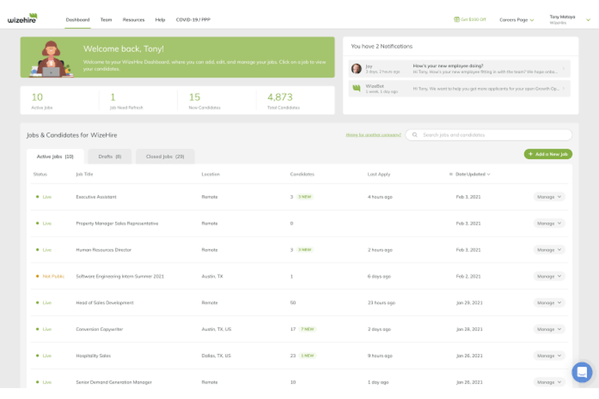The height and width of the screenshot is (399, 599).
Task: Open the Help menu item
Action: 160,20
